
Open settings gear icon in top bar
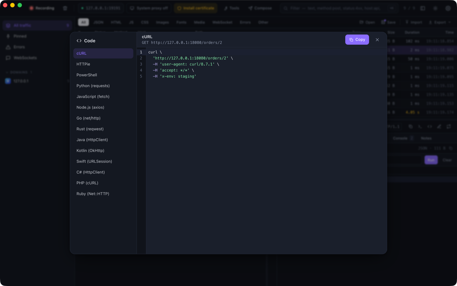click(448, 8)
